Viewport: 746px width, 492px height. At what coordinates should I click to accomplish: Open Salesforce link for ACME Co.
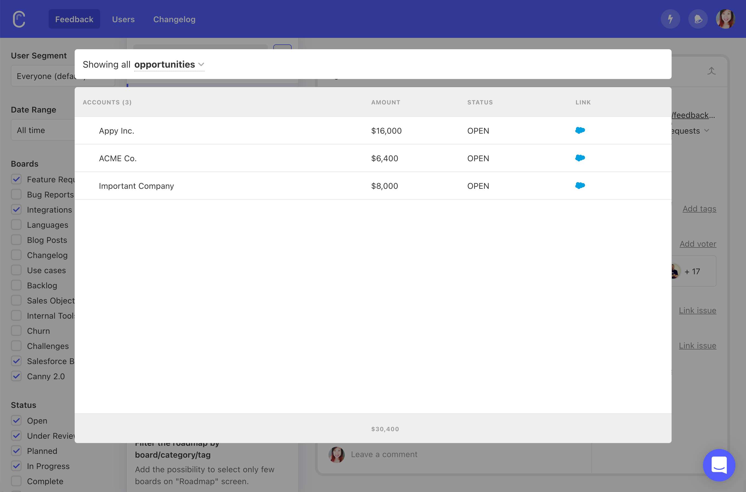580,158
